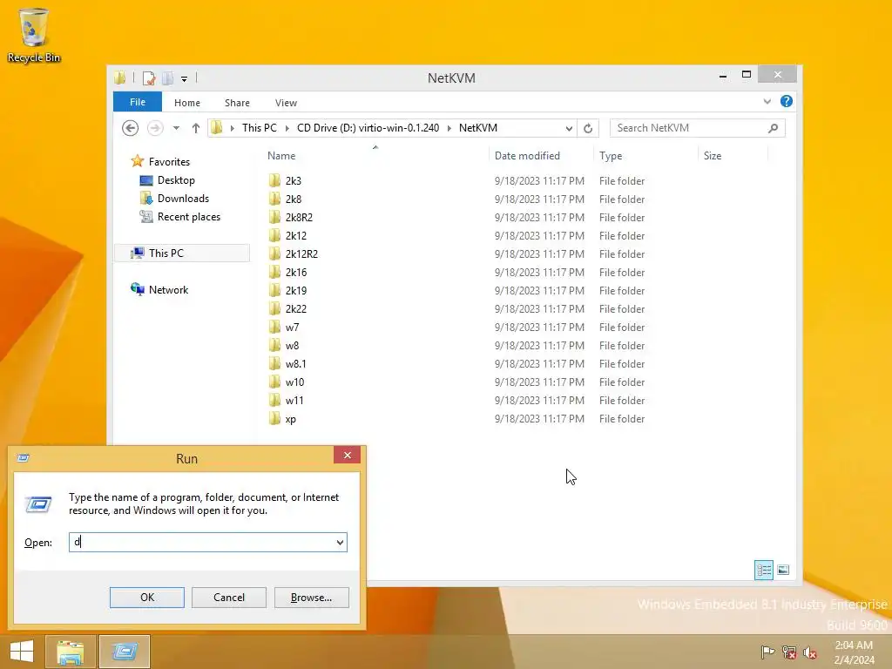Click OK in the Run dialog

point(146,598)
